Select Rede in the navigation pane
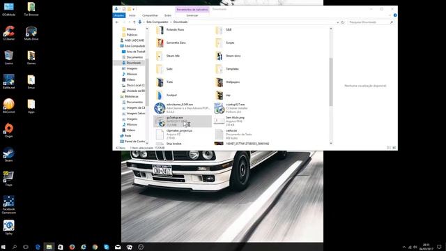 128,136
